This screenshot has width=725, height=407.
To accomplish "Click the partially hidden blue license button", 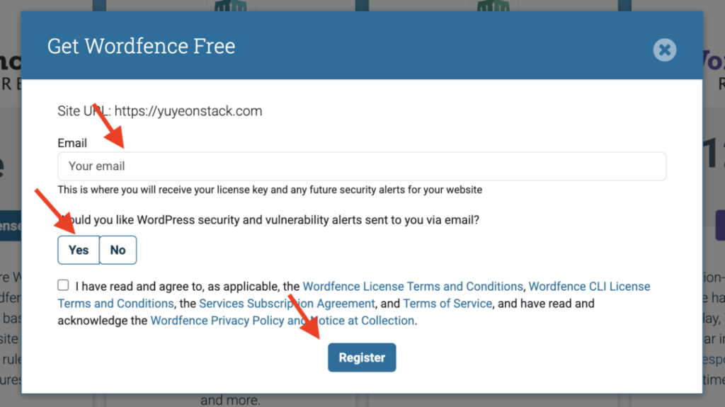I will coord(11,226).
